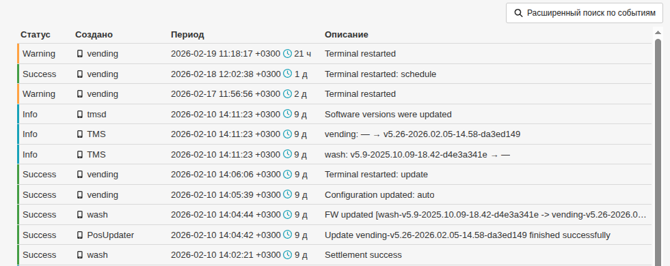Select the Configuration updated: auto row
670x266 pixels.
click(x=334, y=195)
